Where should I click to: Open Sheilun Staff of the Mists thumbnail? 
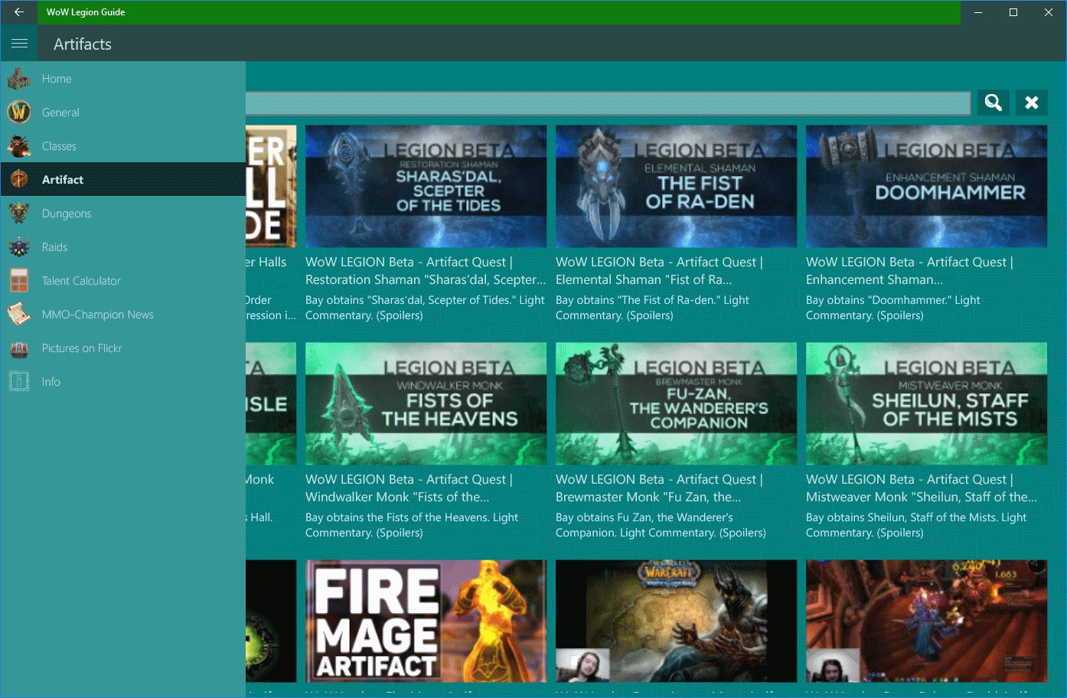pyautogui.click(x=926, y=404)
